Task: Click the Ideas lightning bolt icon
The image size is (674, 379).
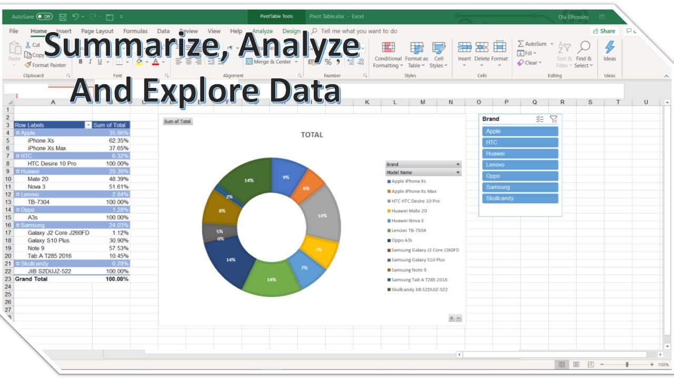Action: pos(610,47)
